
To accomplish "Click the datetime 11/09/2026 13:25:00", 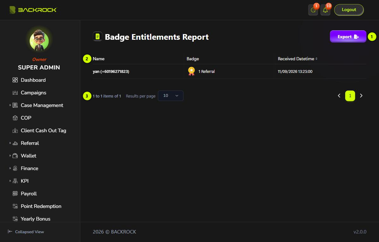I will pyautogui.click(x=295, y=72).
